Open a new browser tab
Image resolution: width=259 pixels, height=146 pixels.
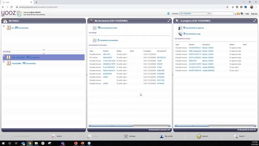36,2
